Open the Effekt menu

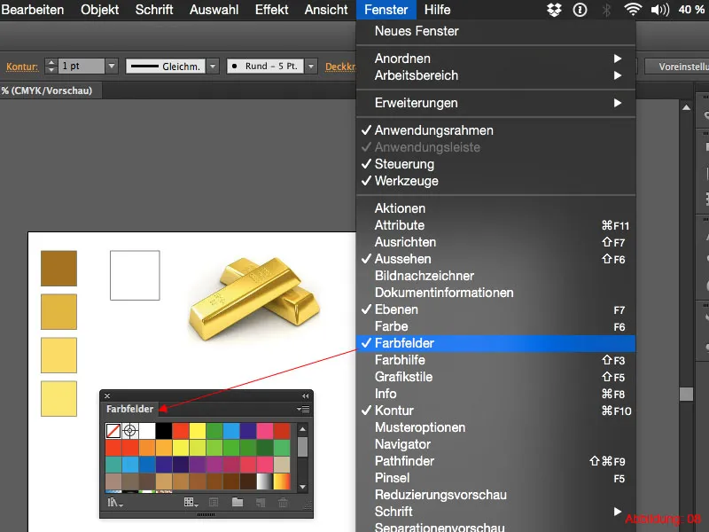[271, 10]
